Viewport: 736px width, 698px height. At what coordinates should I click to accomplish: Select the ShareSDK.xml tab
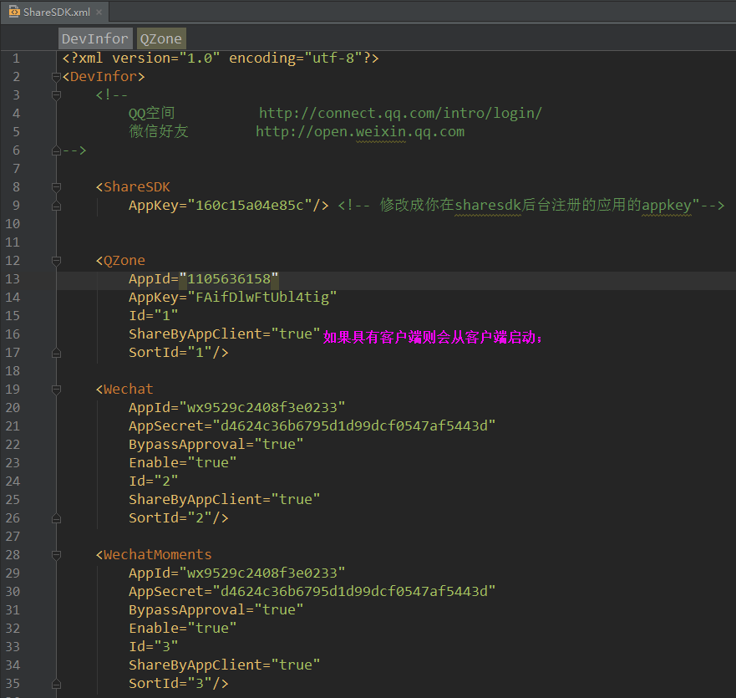coord(57,13)
